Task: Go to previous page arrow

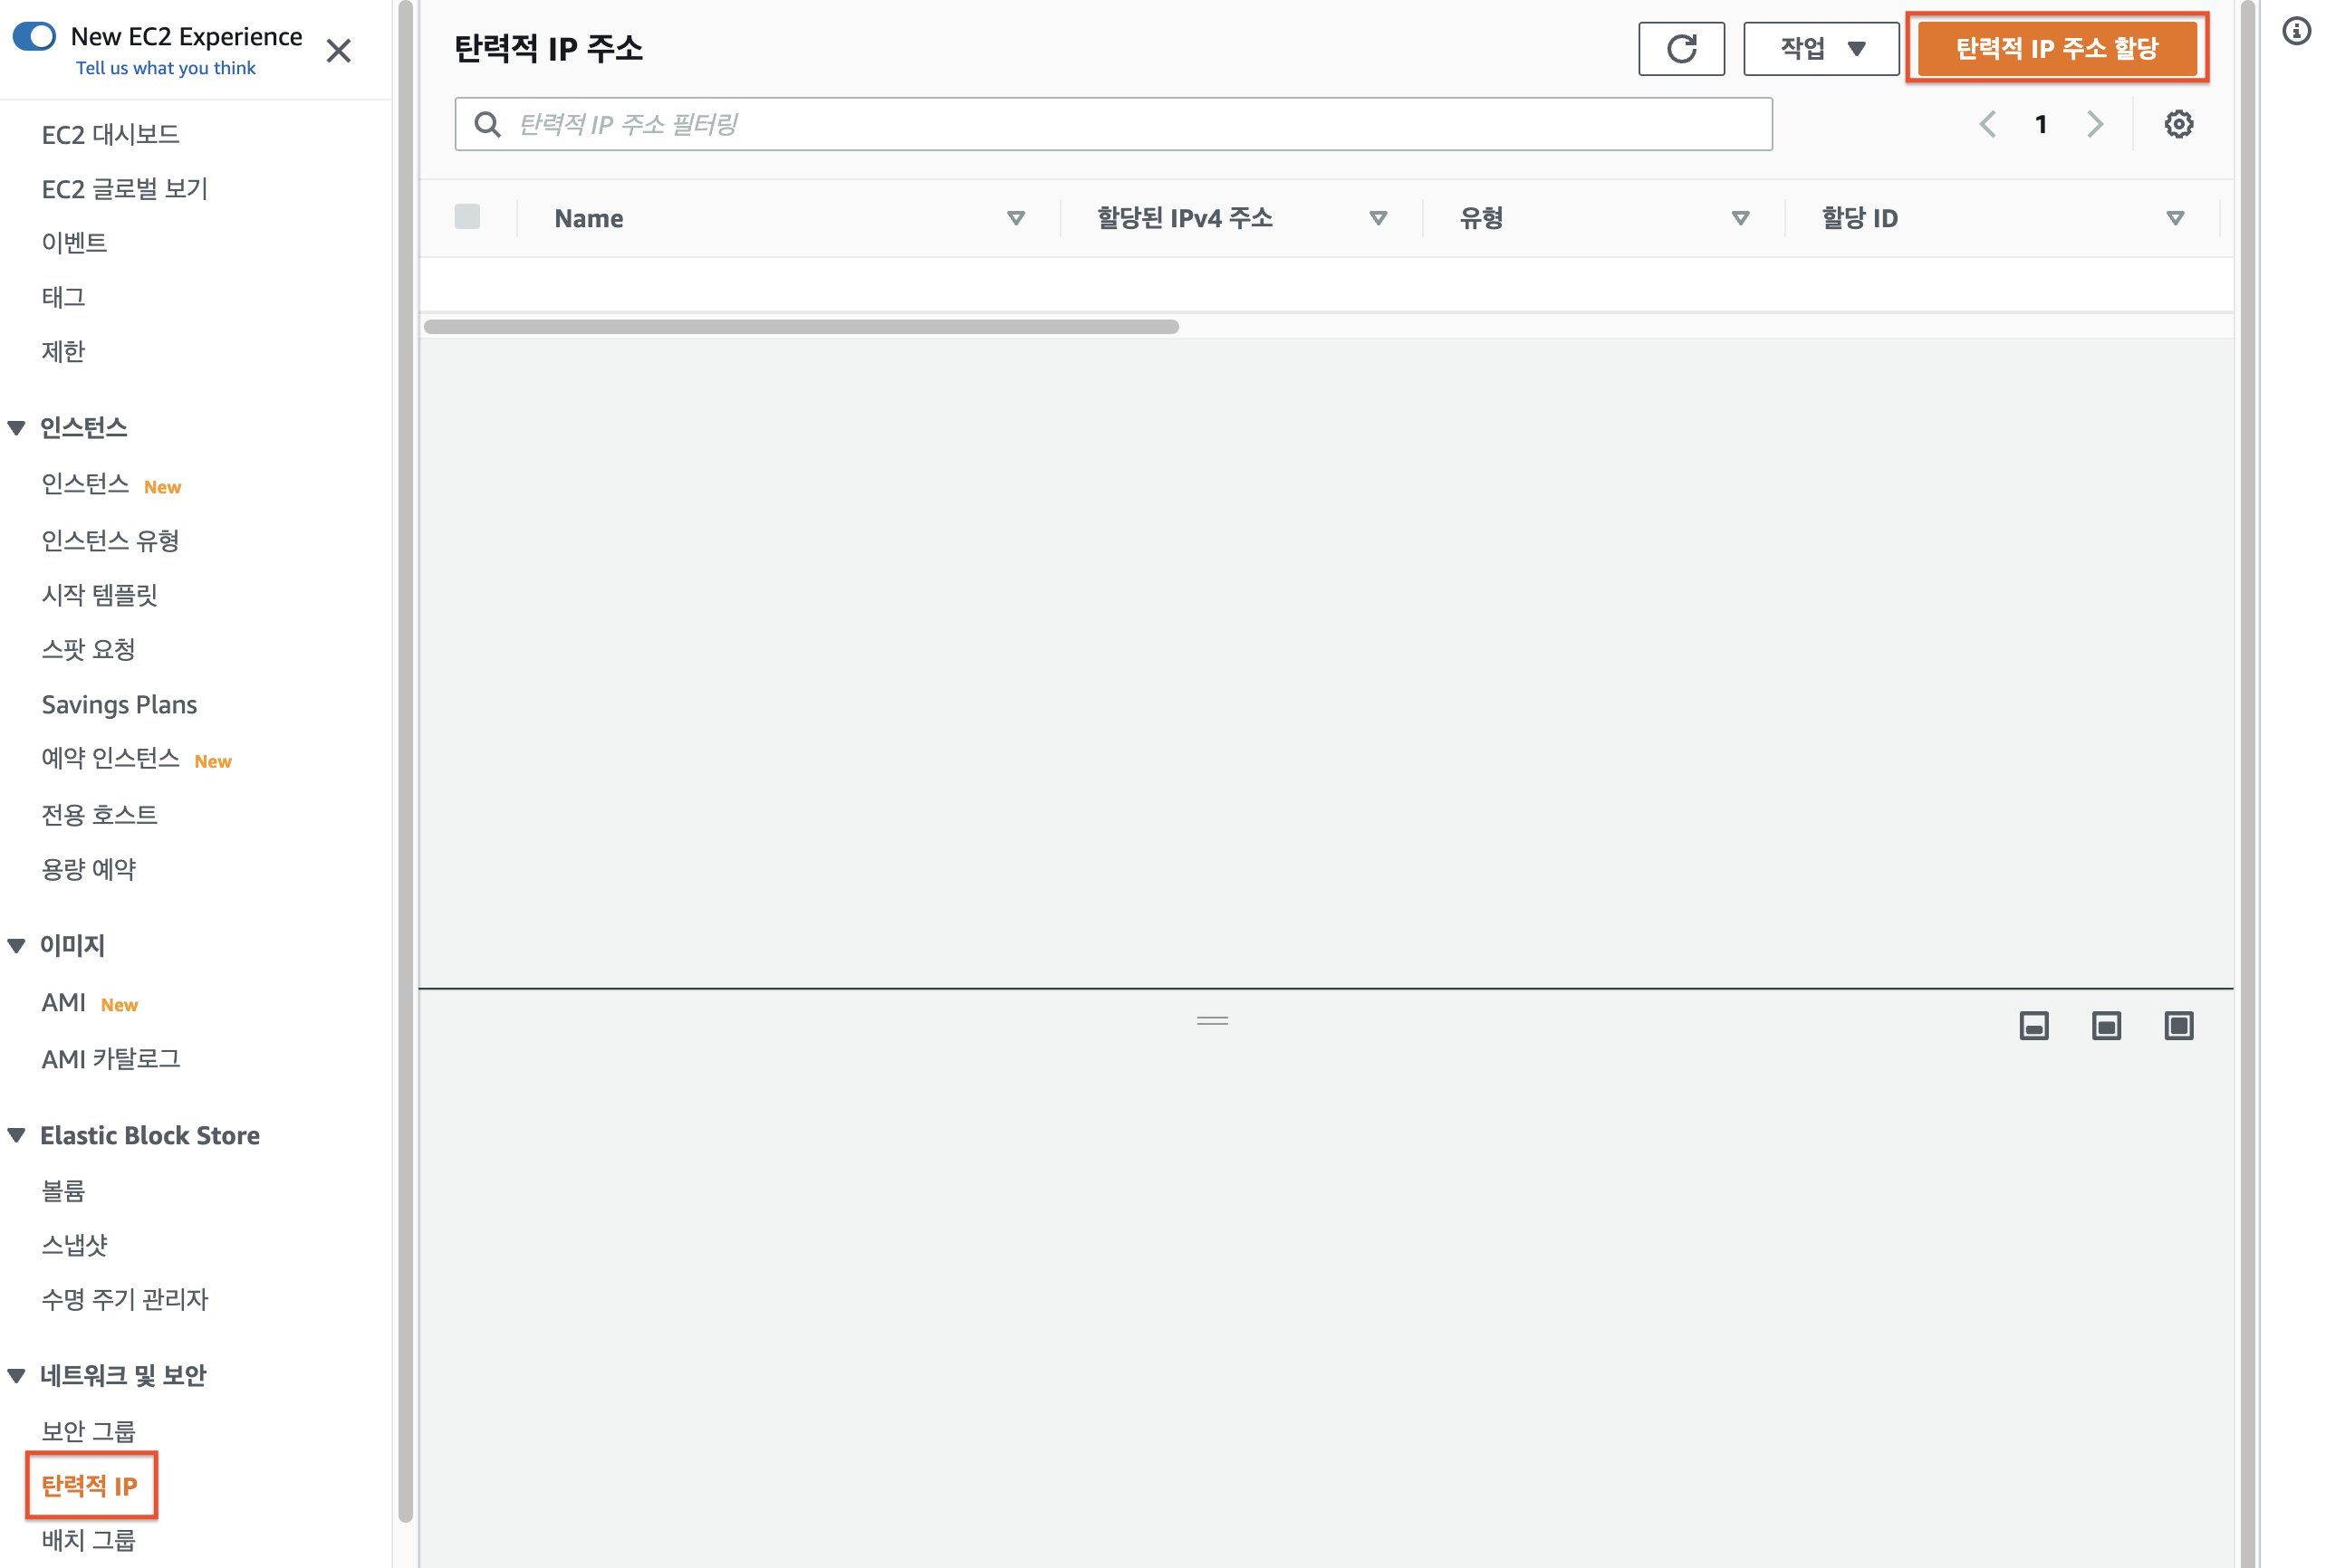Action: click(1987, 124)
